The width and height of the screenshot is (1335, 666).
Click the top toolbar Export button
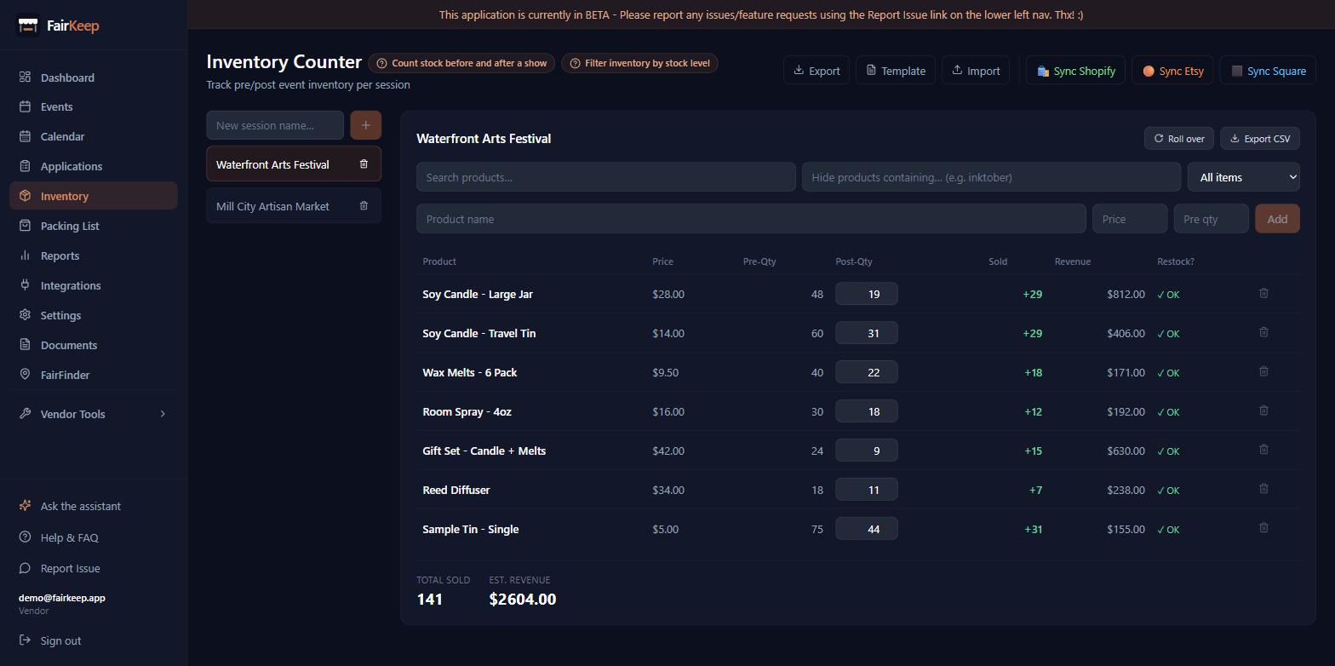pos(816,71)
